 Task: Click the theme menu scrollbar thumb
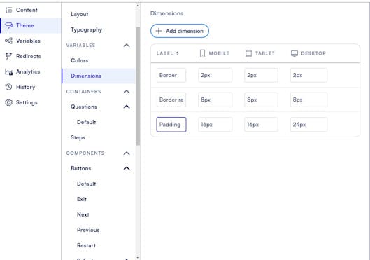click(x=138, y=86)
